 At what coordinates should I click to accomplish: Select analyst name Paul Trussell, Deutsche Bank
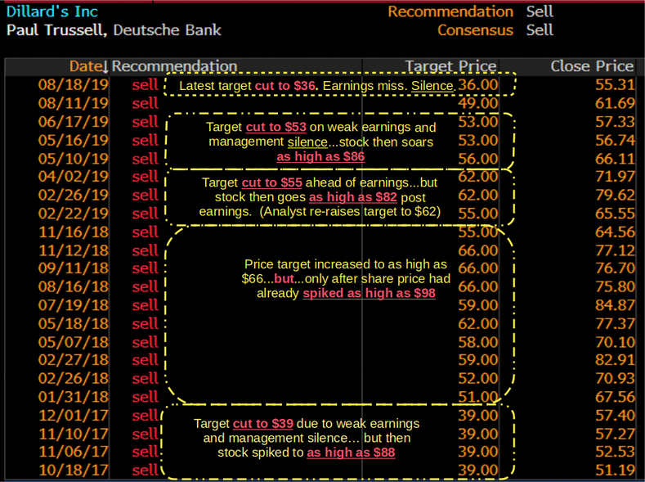point(114,30)
